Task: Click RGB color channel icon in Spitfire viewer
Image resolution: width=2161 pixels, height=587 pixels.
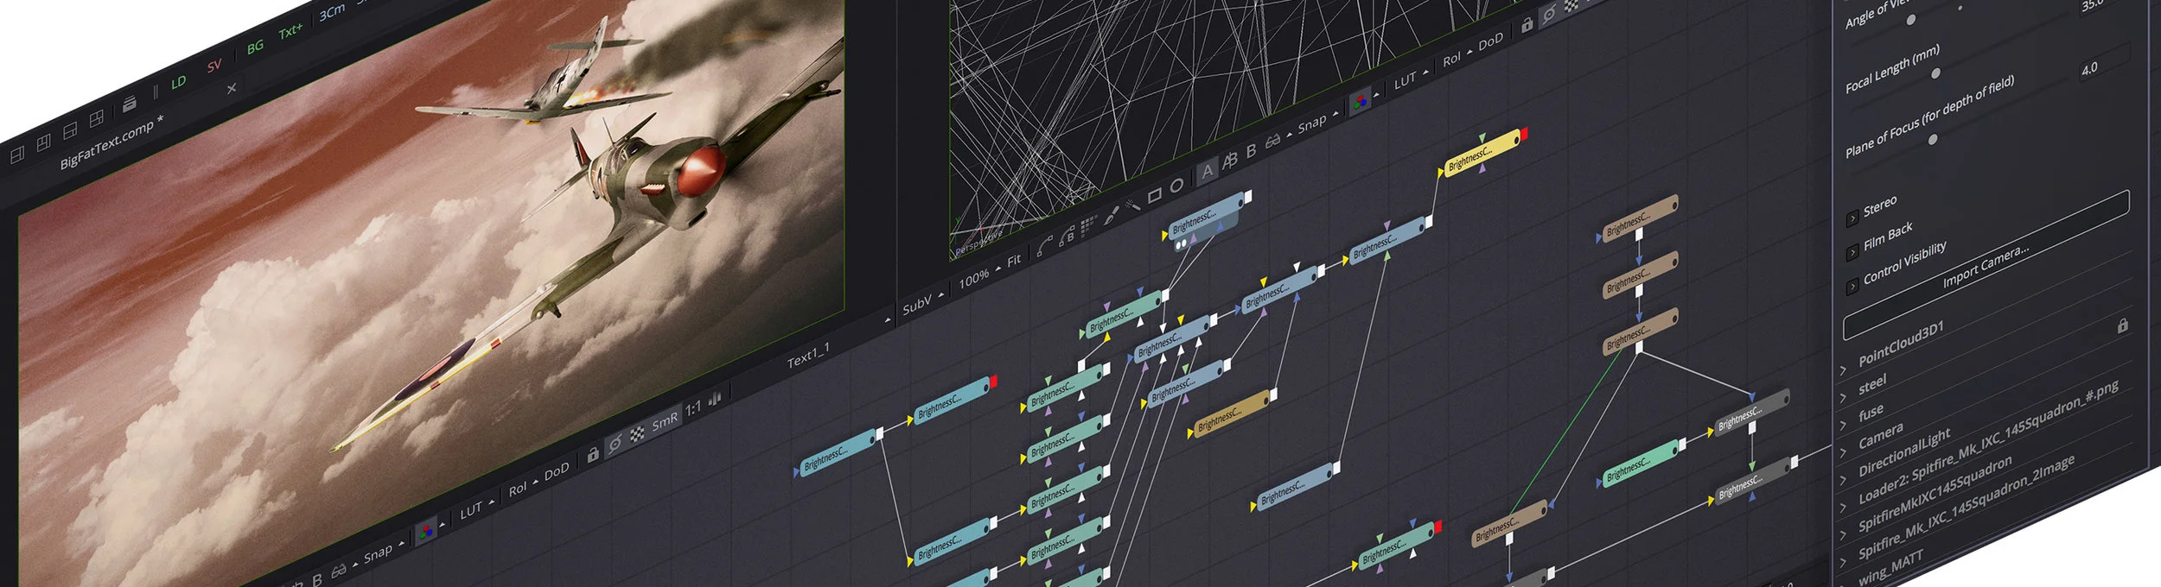Action: coord(426,532)
